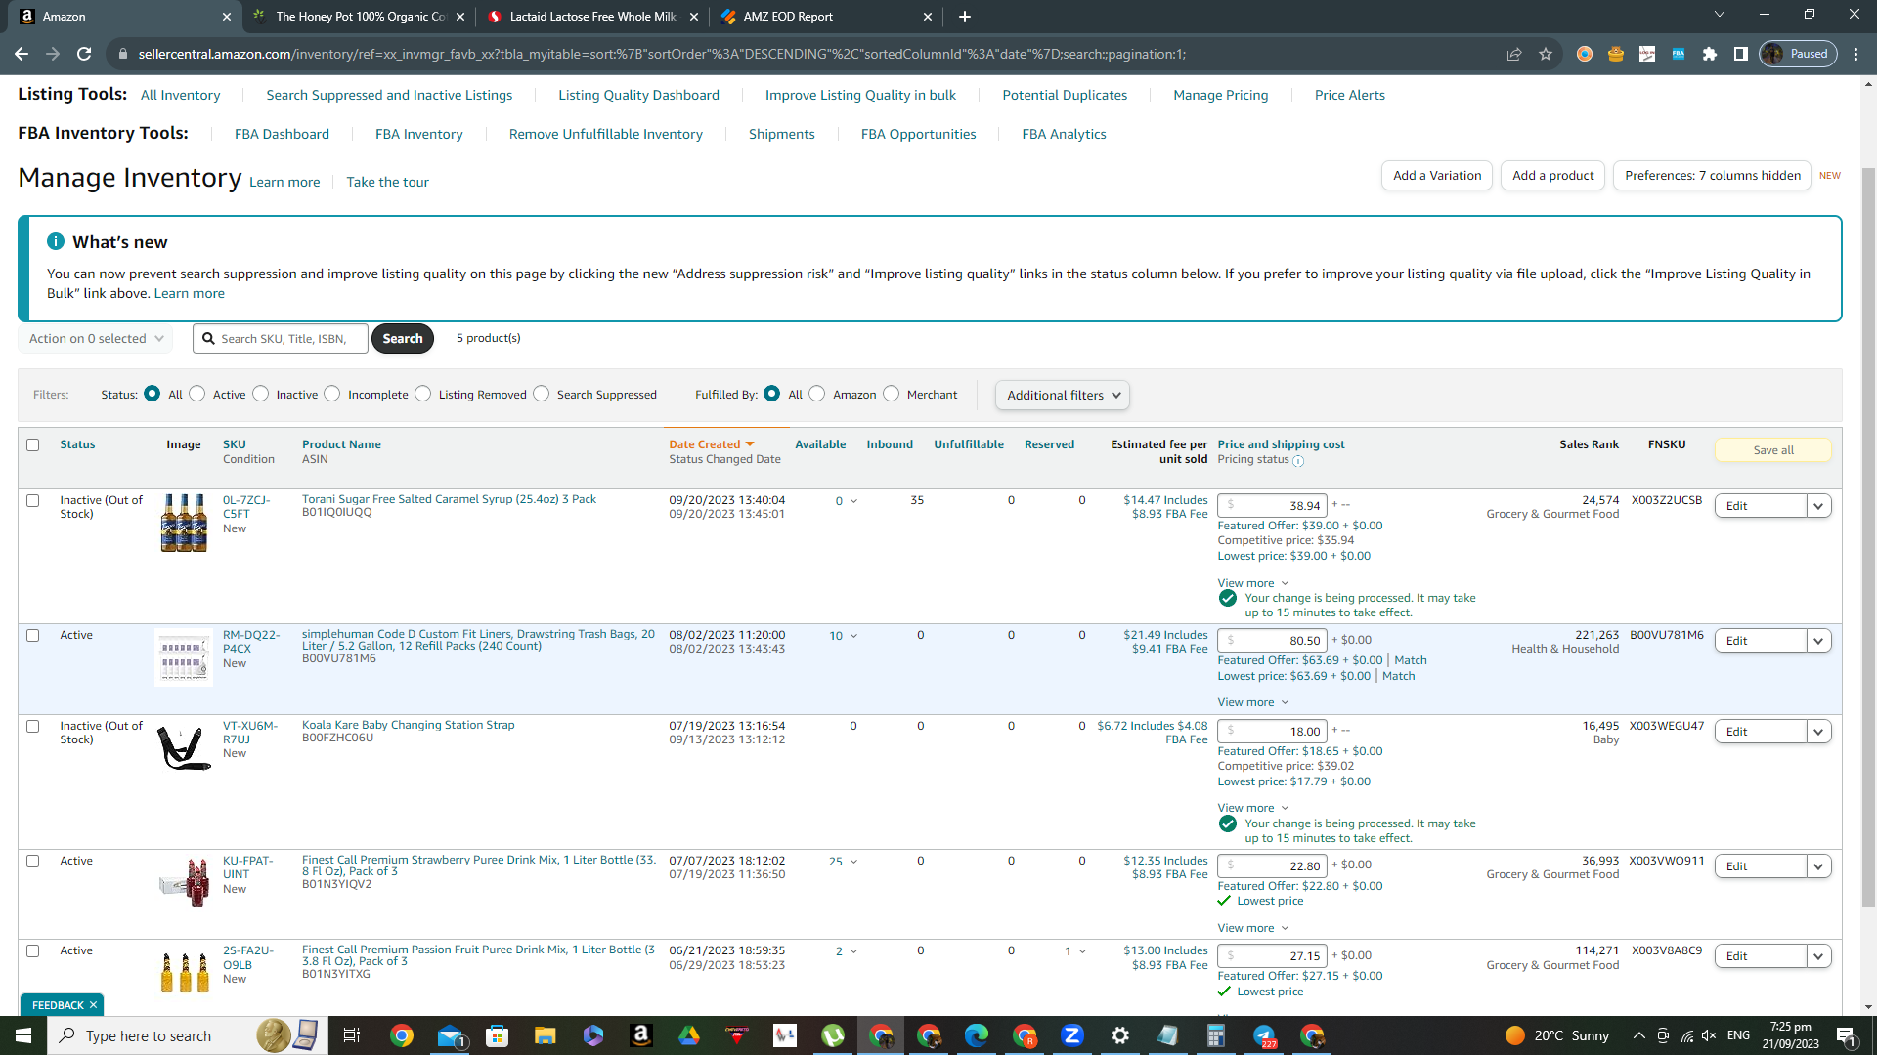Sort by the Date Created column
Viewport: 1877px width, 1055px height.
coord(711,444)
